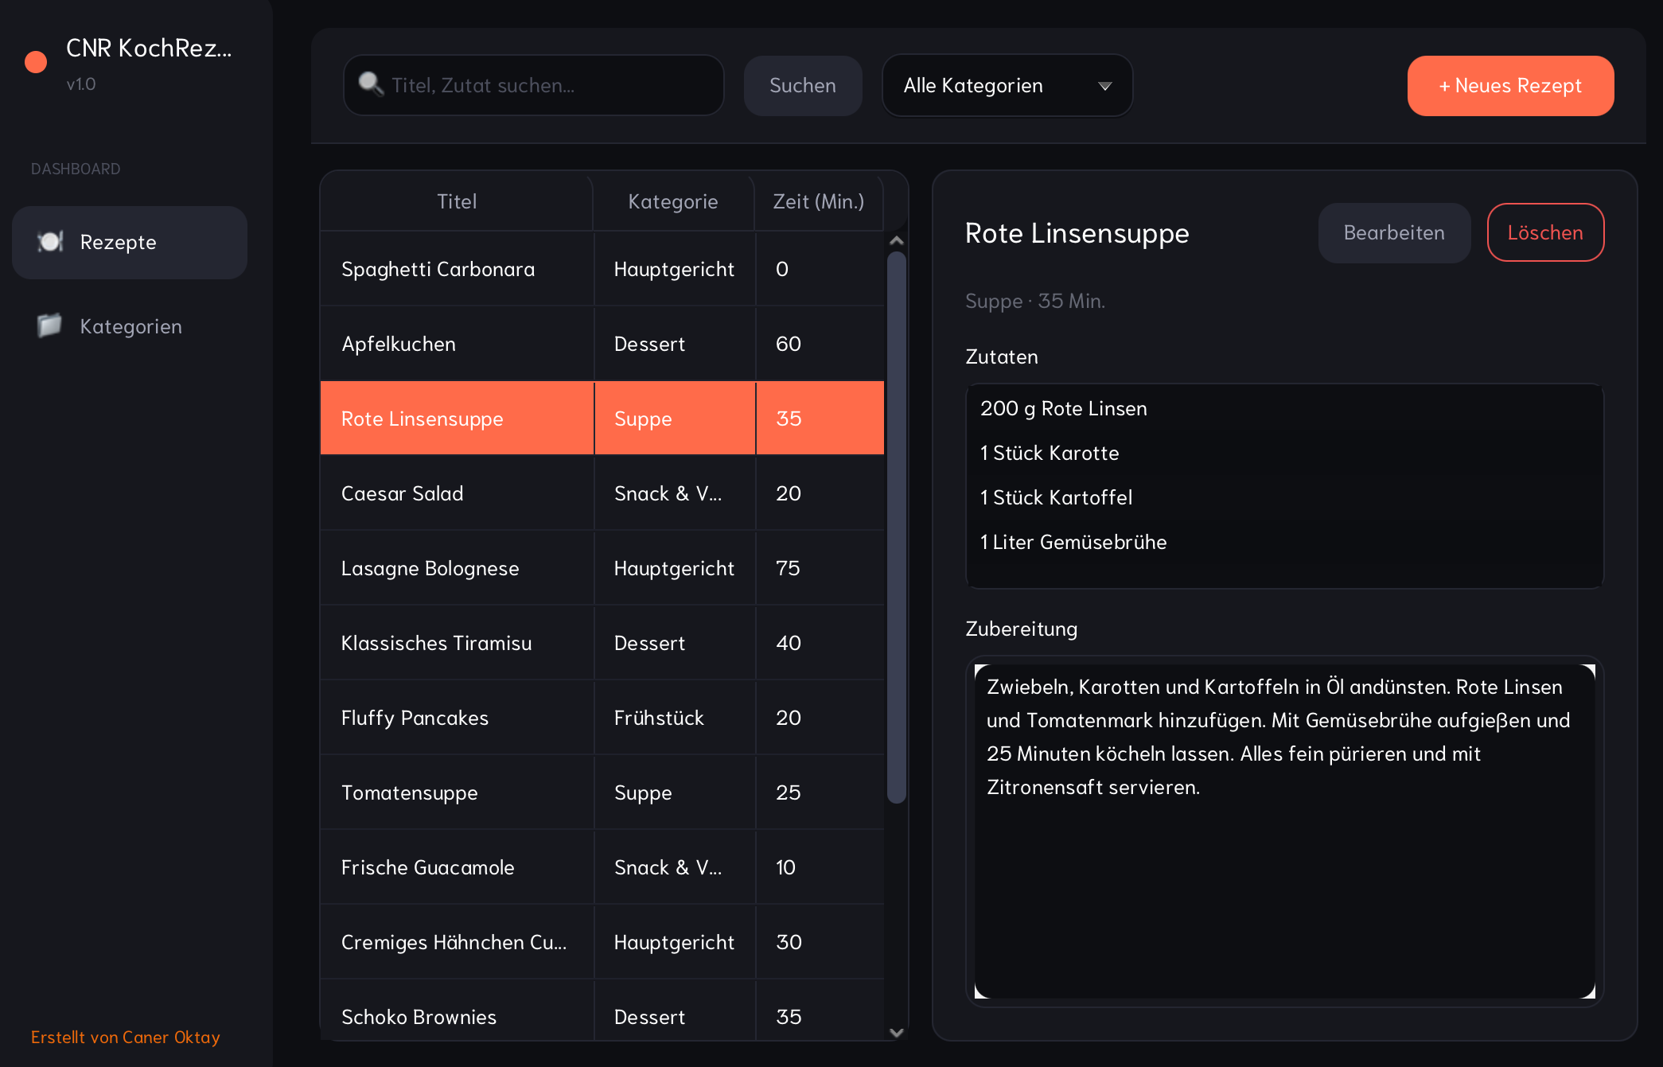Open the Alle Kategorien dropdown
1663x1067 pixels.
pos(1007,86)
